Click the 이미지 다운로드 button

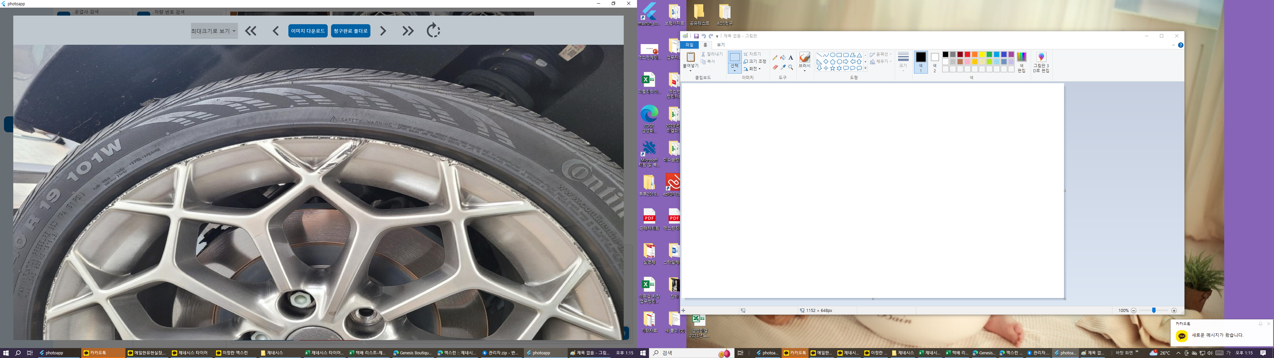click(x=308, y=30)
